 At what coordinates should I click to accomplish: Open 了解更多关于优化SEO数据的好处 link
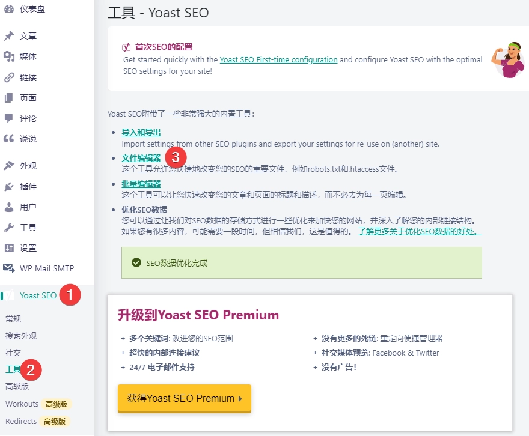click(420, 231)
